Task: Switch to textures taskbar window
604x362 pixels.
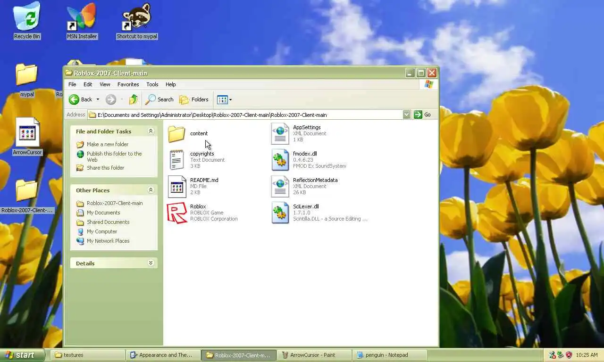Action: point(88,355)
